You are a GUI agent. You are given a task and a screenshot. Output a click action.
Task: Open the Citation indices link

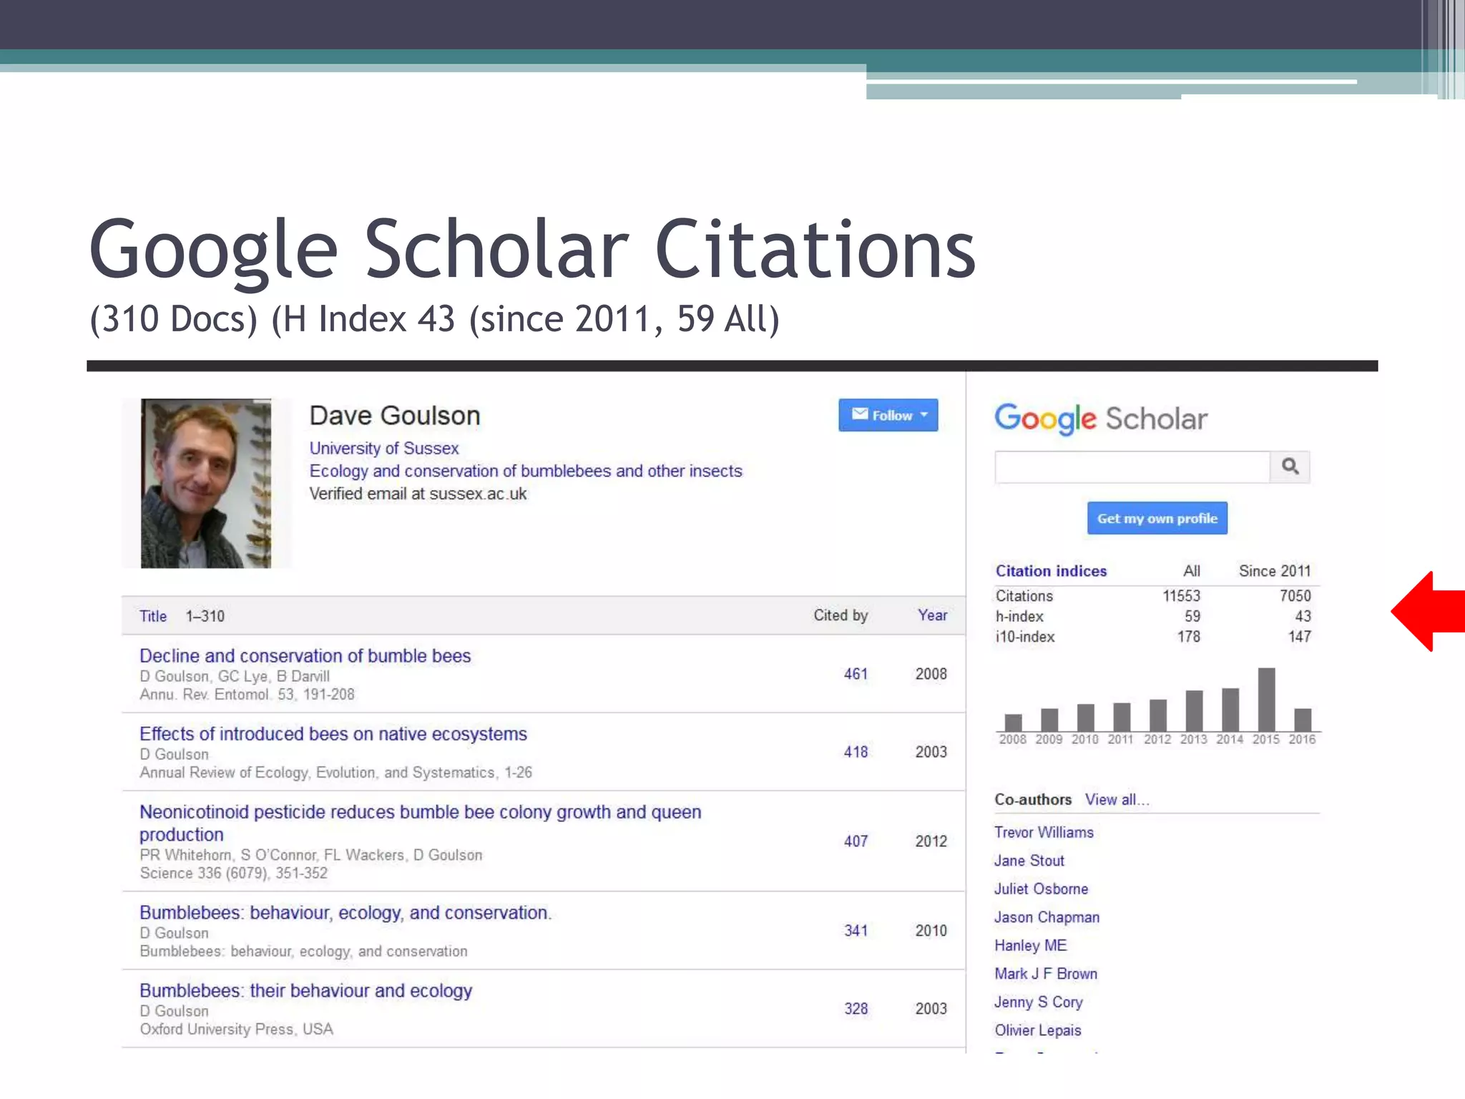1051,571
